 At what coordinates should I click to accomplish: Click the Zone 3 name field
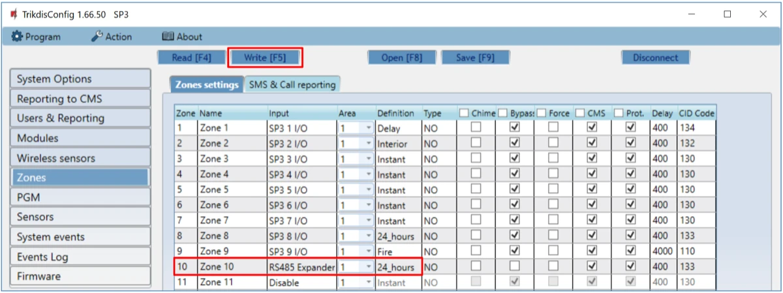pyautogui.click(x=232, y=159)
